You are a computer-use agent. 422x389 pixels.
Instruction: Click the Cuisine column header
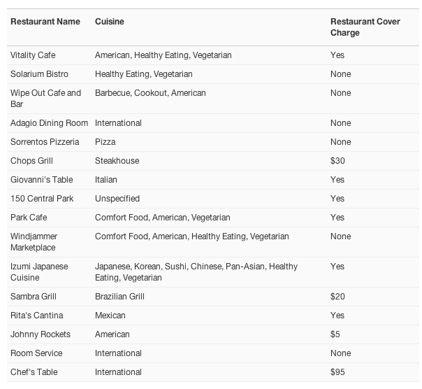[110, 22]
